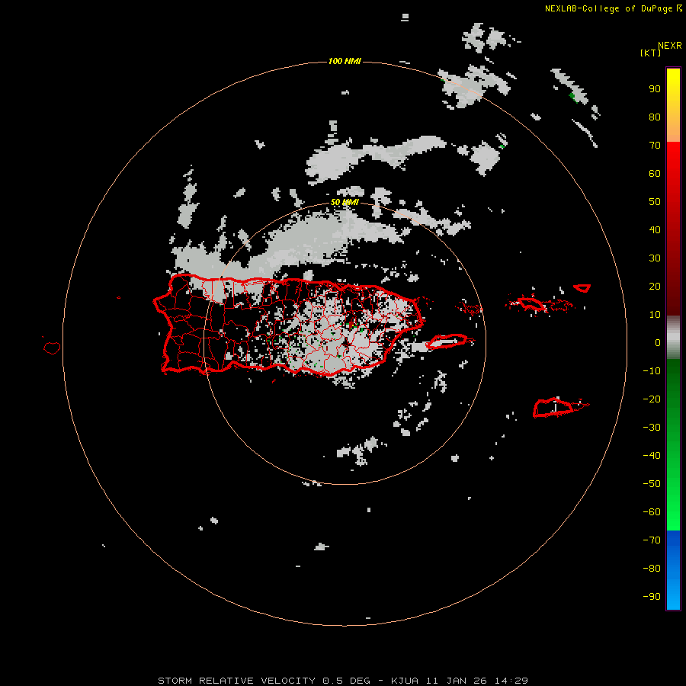Viewport: 686px width, 686px height.
Task: Click the small Mona island outline to the far west
Action: 52,348
